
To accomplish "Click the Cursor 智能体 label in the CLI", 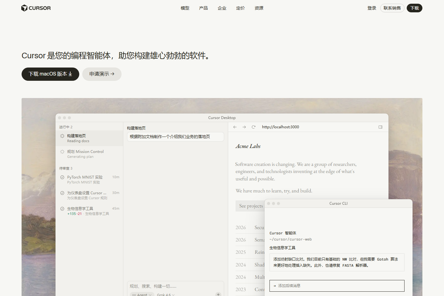I will click(283, 233).
